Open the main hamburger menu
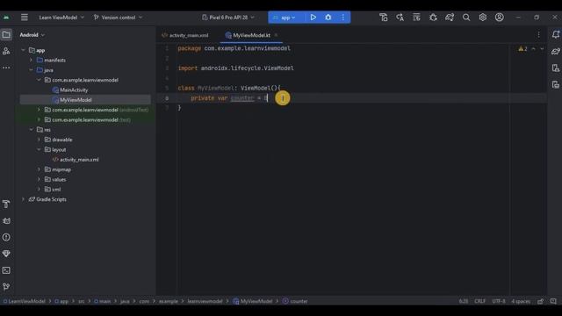Image resolution: width=562 pixels, height=316 pixels. point(25,18)
